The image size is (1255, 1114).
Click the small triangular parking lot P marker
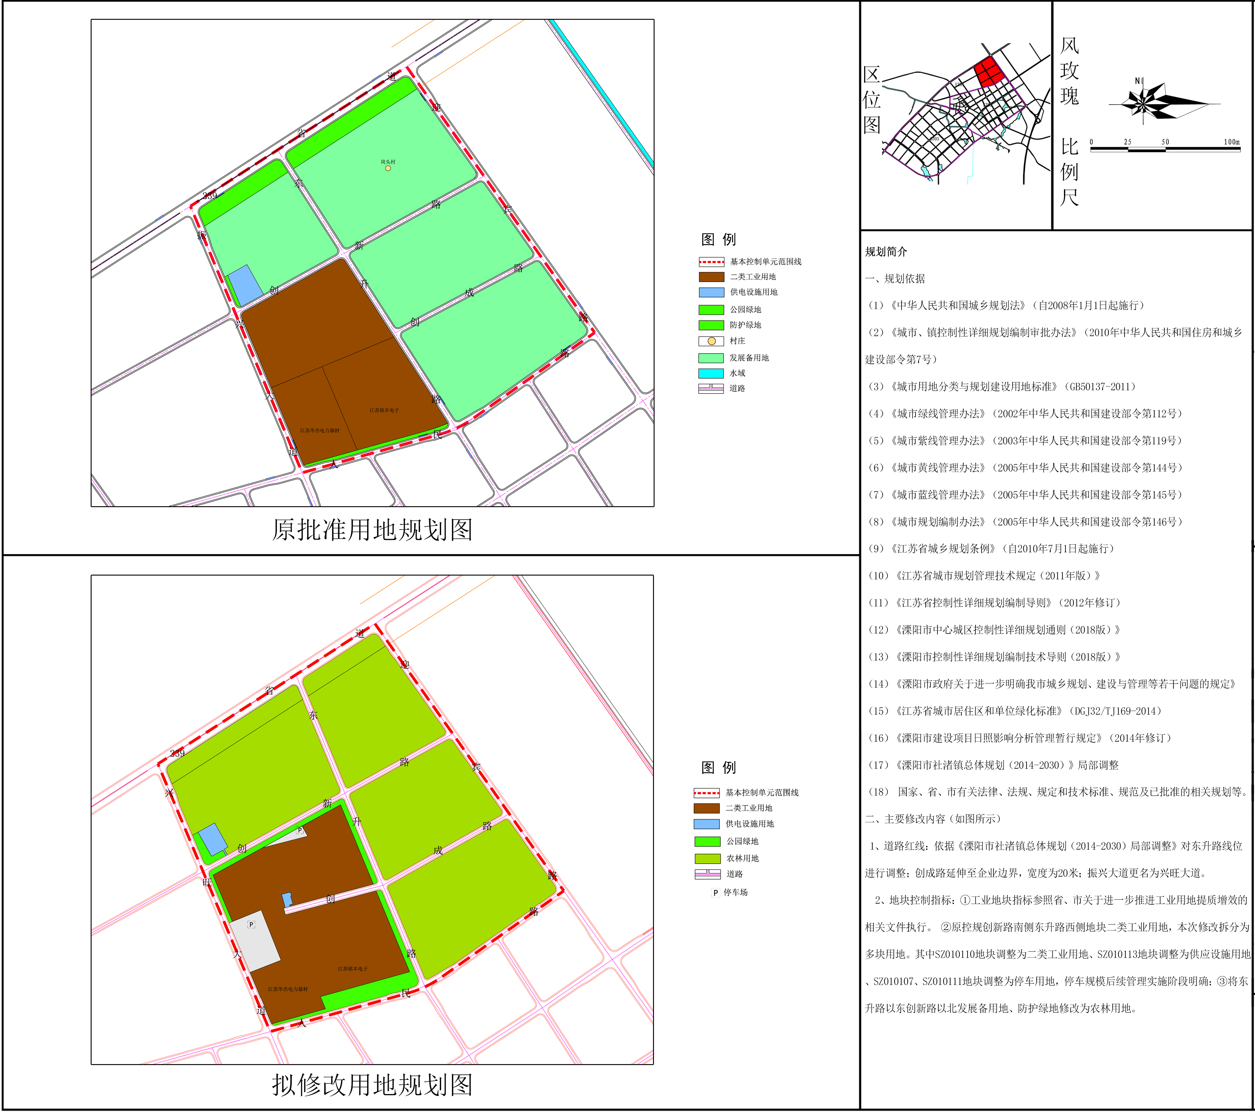pyautogui.click(x=300, y=830)
